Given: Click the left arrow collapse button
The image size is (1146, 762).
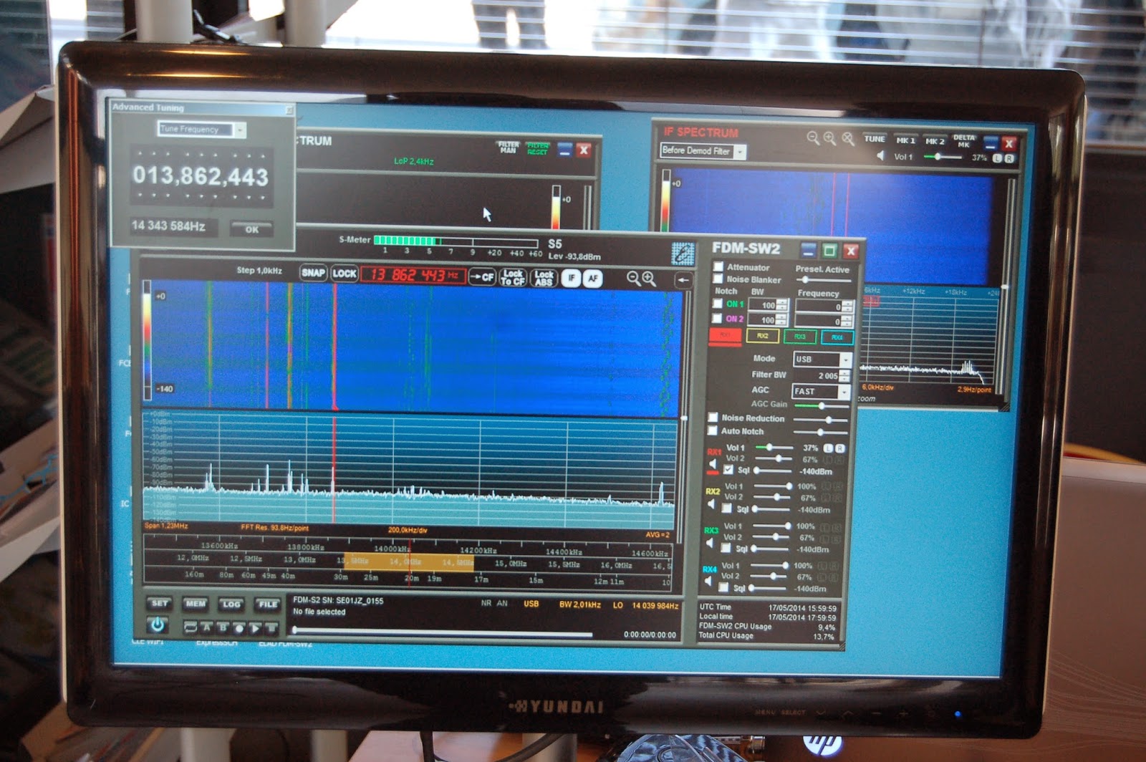Looking at the screenshot, I should pos(683,281).
